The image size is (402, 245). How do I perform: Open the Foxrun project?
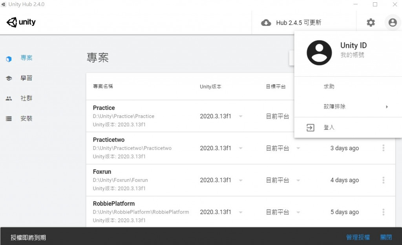[102, 172]
